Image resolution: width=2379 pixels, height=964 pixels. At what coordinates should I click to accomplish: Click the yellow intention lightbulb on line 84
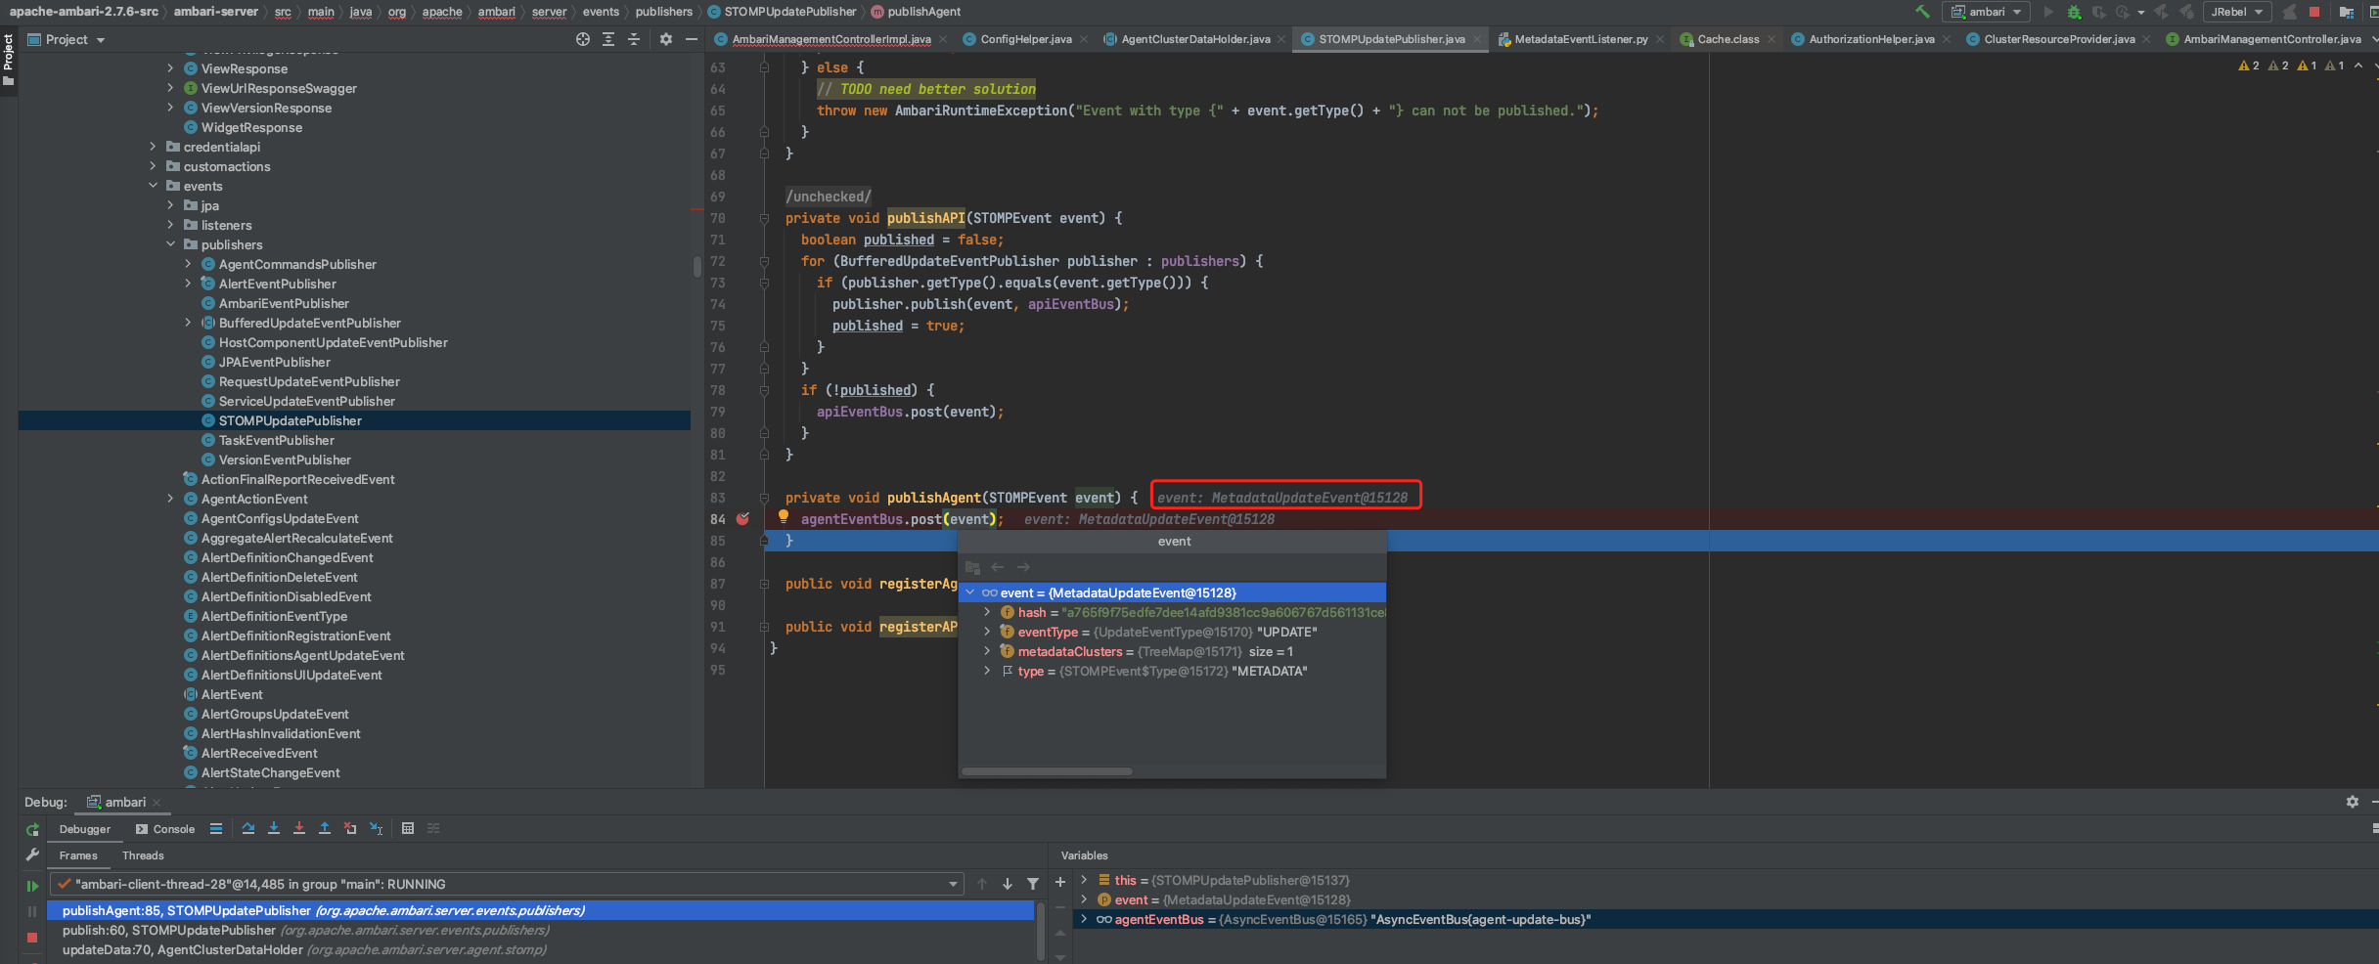click(x=784, y=516)
